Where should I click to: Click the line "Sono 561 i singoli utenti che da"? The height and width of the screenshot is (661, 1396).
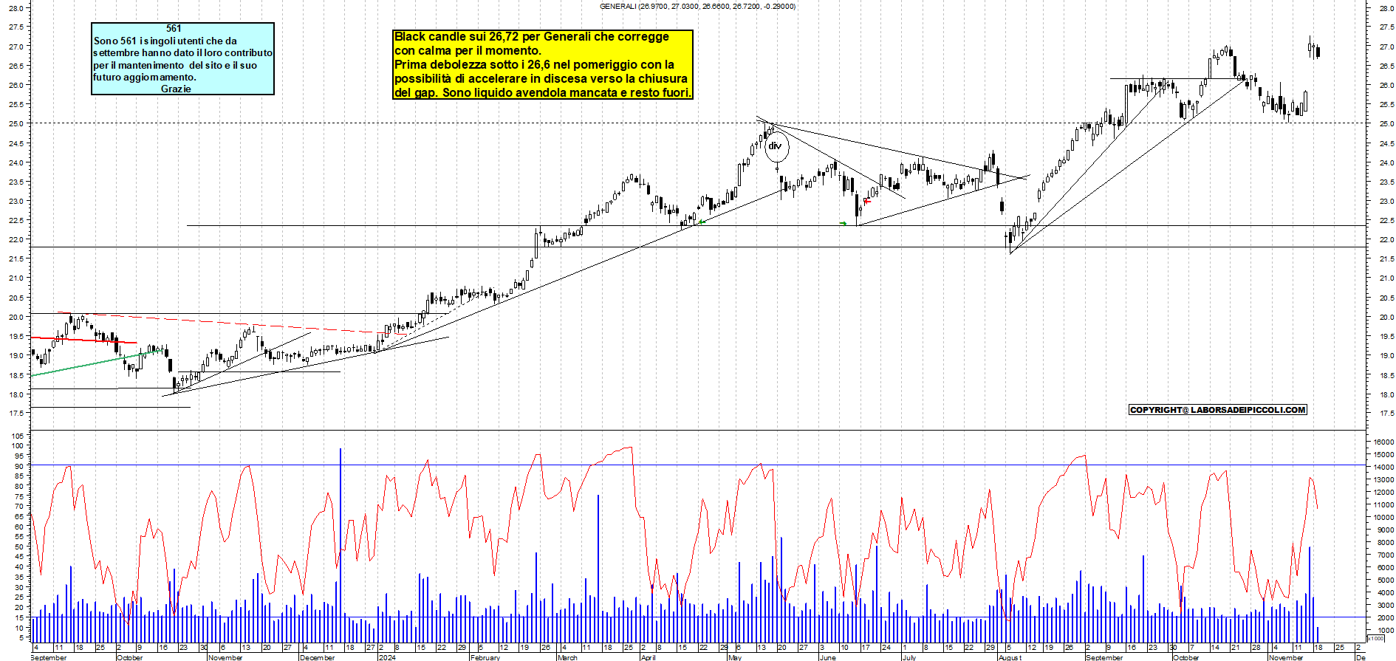pyautogui.click(x=165, y=41)
